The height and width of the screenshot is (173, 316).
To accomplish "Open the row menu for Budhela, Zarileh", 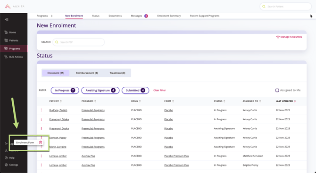I will coord(42,110).
